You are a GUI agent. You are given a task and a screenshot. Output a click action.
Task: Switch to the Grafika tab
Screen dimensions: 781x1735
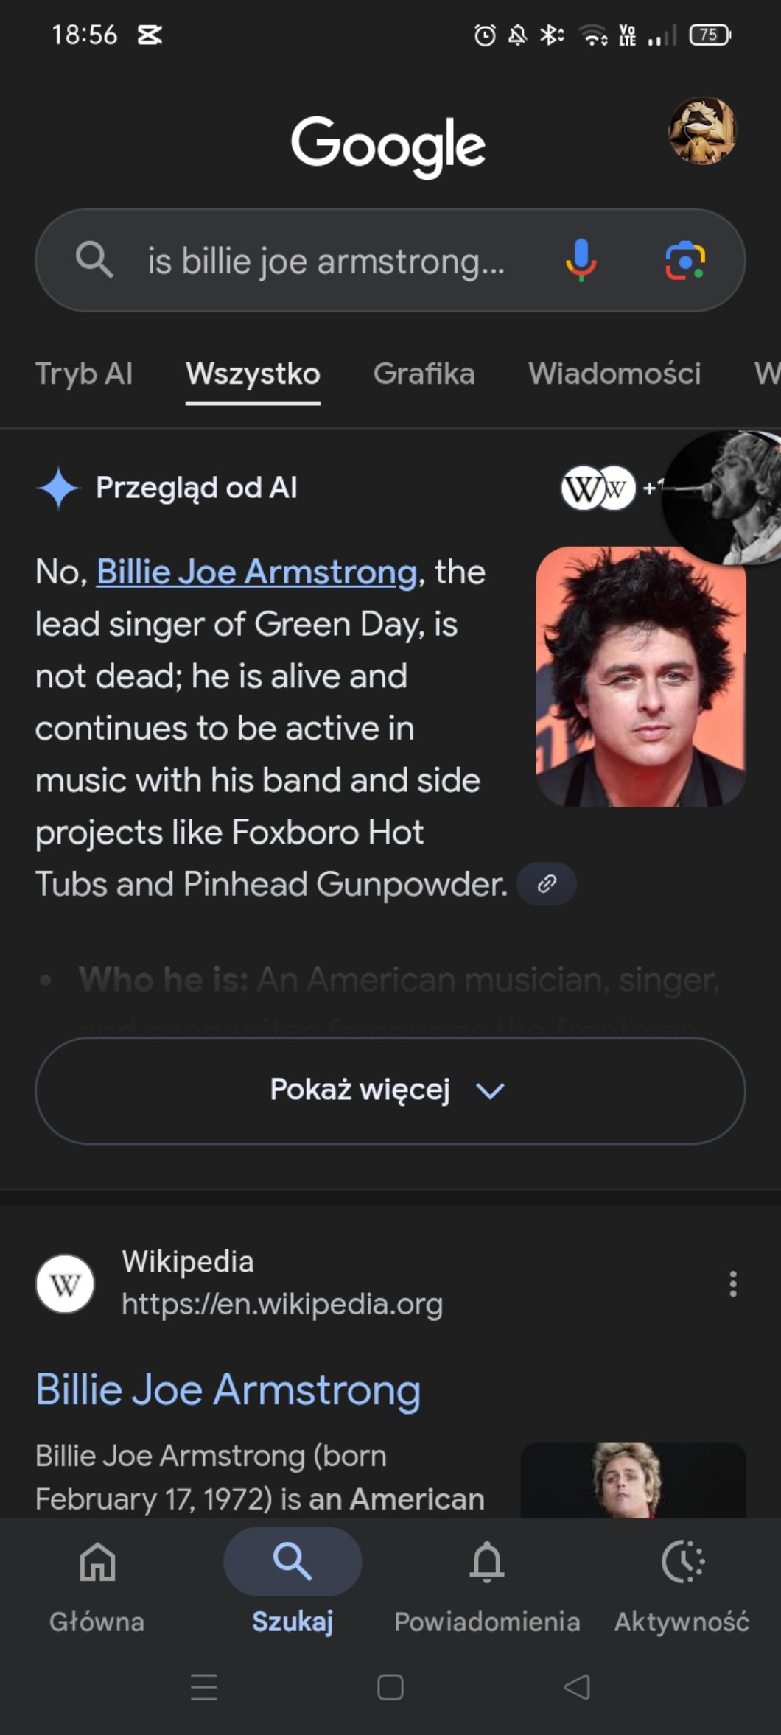(x=424, y=374)
